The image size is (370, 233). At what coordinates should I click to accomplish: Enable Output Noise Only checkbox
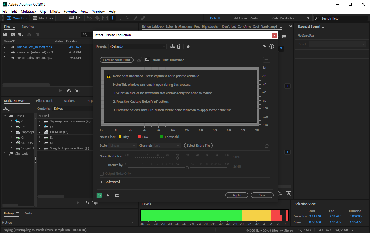[x=102, y=174]
